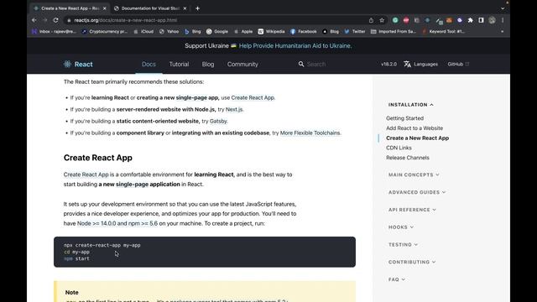Open the Docs nav item
The image size is (537, 302).
click(x=149, y=64)
